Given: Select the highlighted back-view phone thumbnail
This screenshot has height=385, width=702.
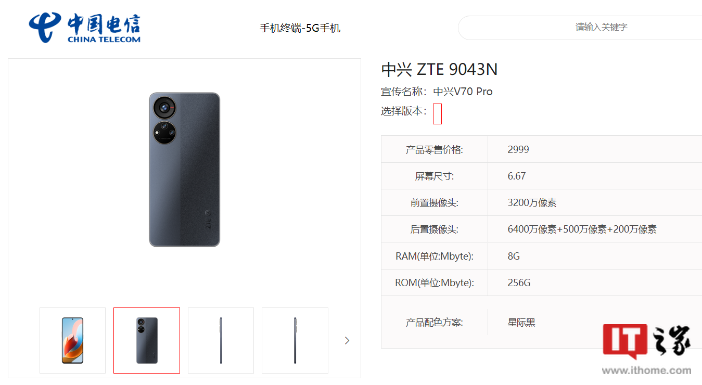Looking at the screenshot, I should 147,340.
